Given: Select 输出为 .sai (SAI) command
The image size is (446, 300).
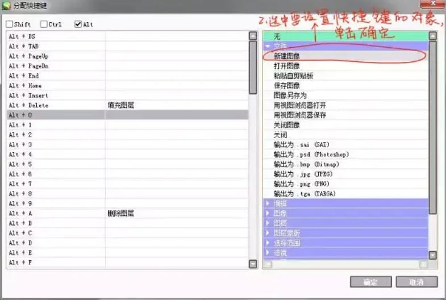Looking at the screenshot, I should [345, 144].
